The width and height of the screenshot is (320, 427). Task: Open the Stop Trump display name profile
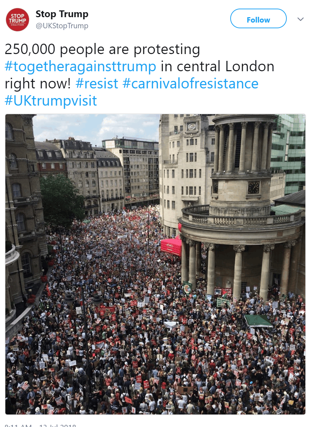(62, 14)
